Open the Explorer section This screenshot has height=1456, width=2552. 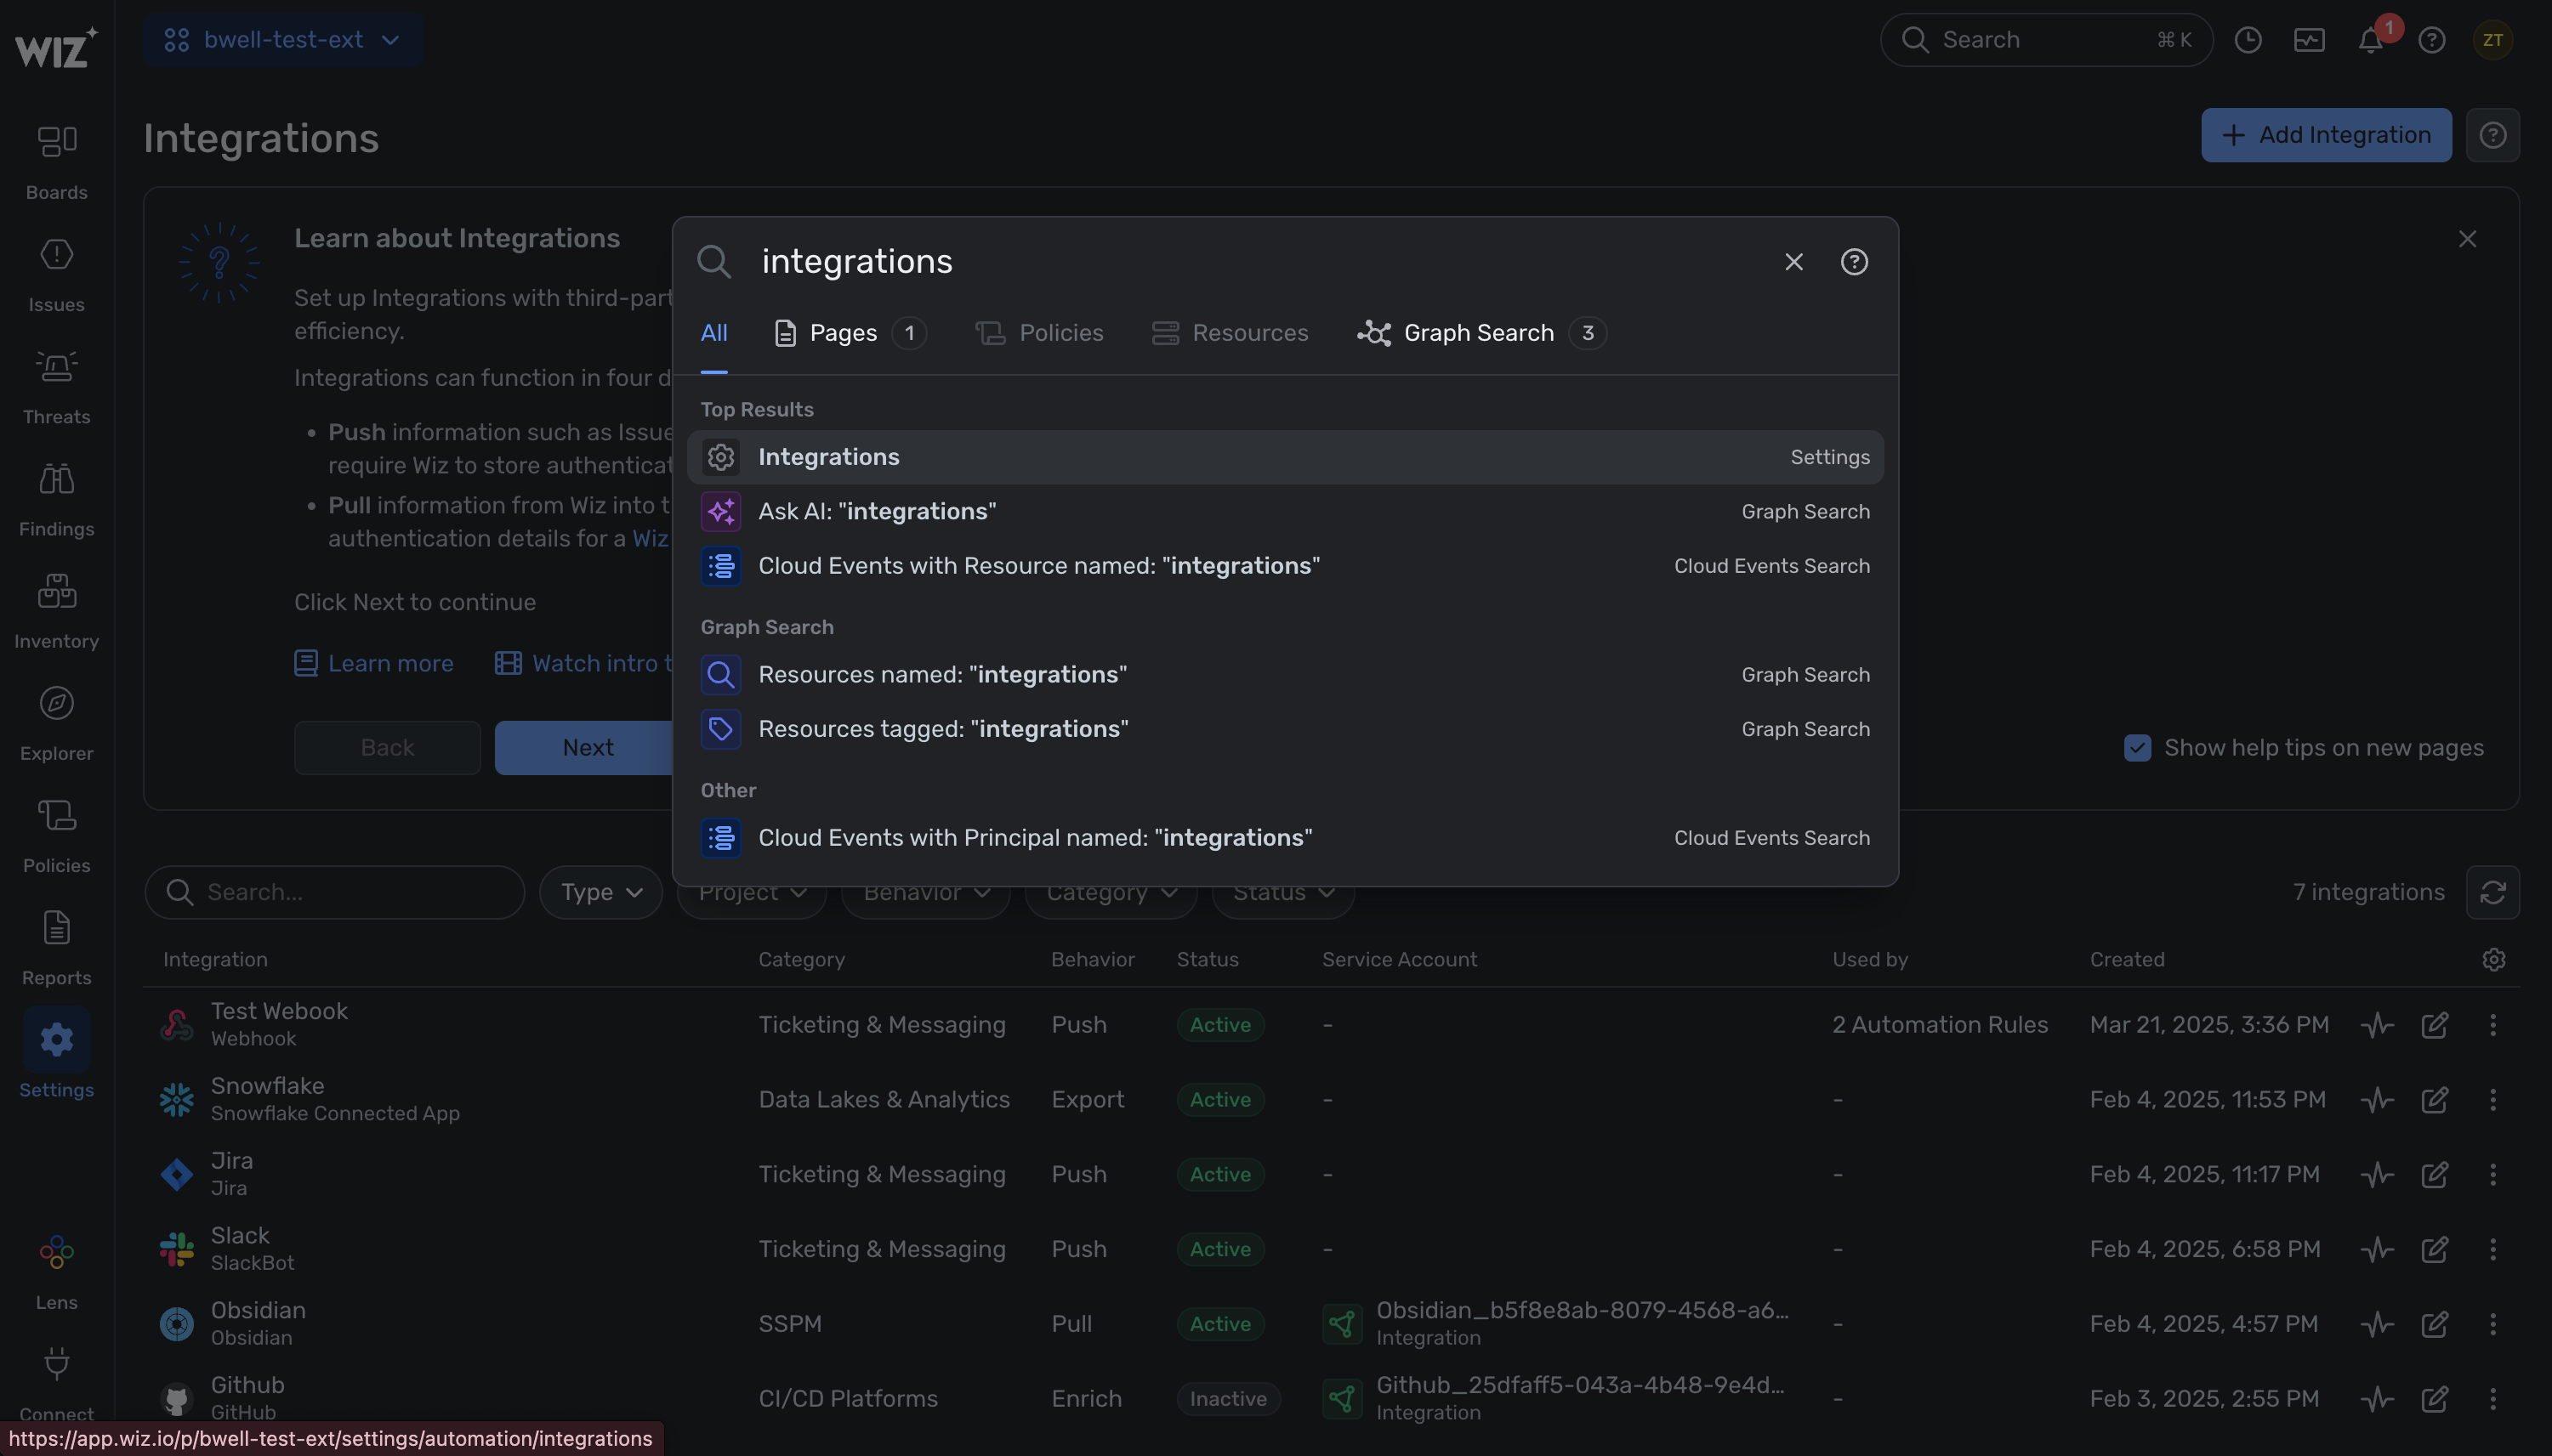[x=56, y=723]
